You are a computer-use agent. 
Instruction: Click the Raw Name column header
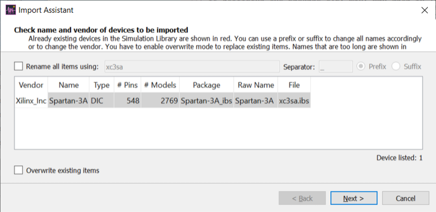(x=256, y=85)
